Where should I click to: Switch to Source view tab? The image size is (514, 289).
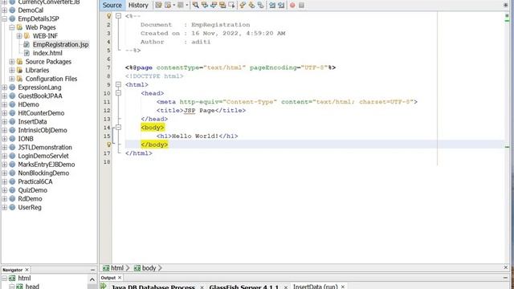pyautogui.click(x=112, y=6)
